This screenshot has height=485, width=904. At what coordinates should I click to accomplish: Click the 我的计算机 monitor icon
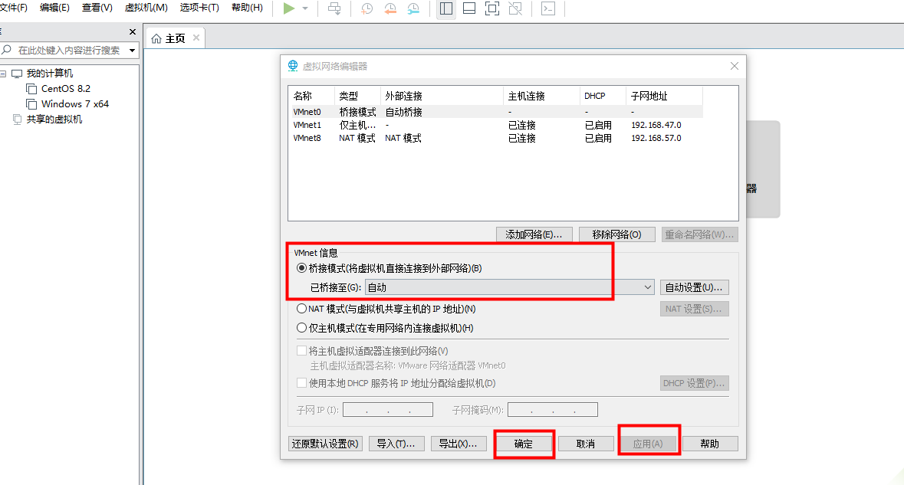17,74
